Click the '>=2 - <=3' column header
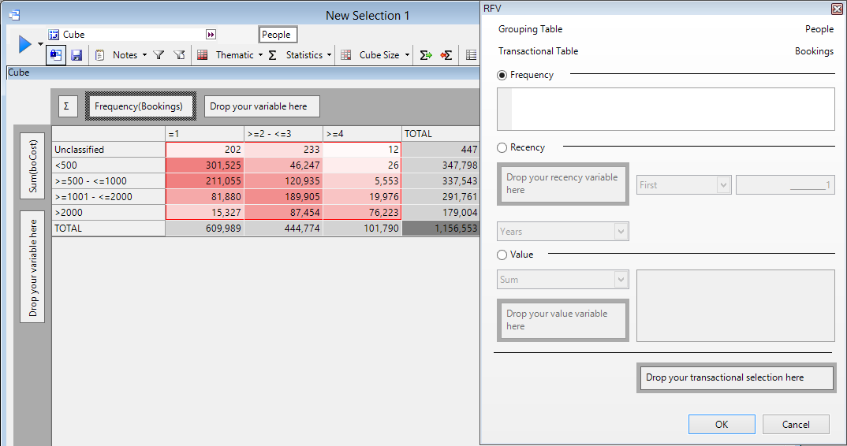 pyautogui.click(x=284, y=134)
